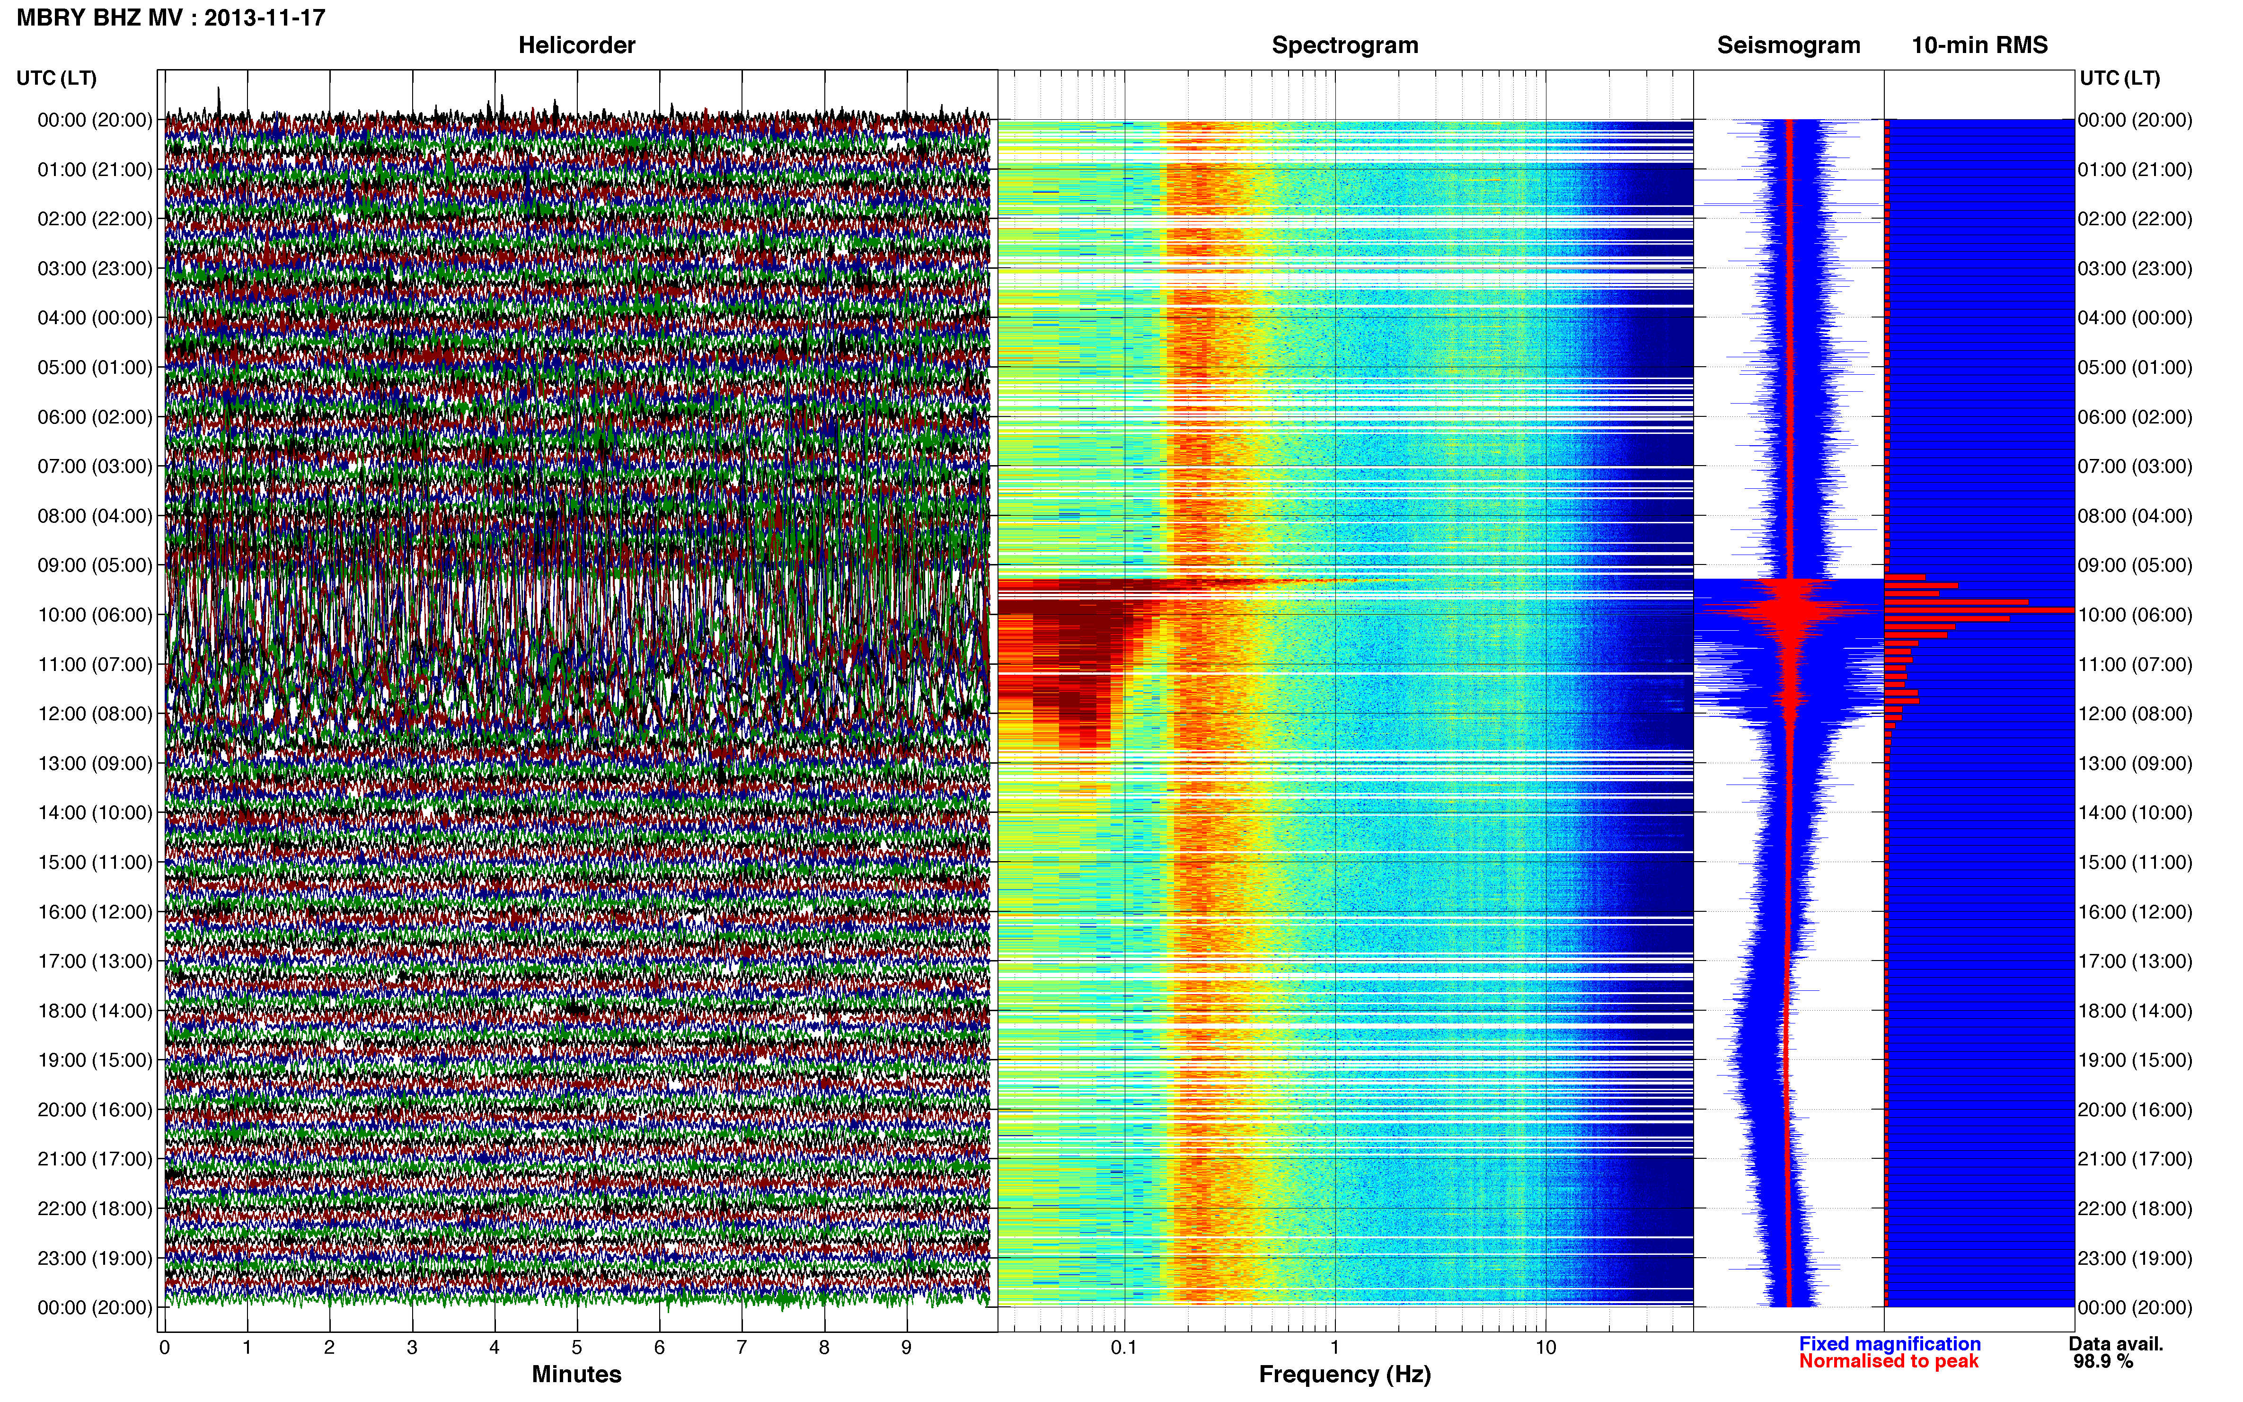
Task: Click the "Seismogram" panel heading
Action: [x=1789, y=45]
